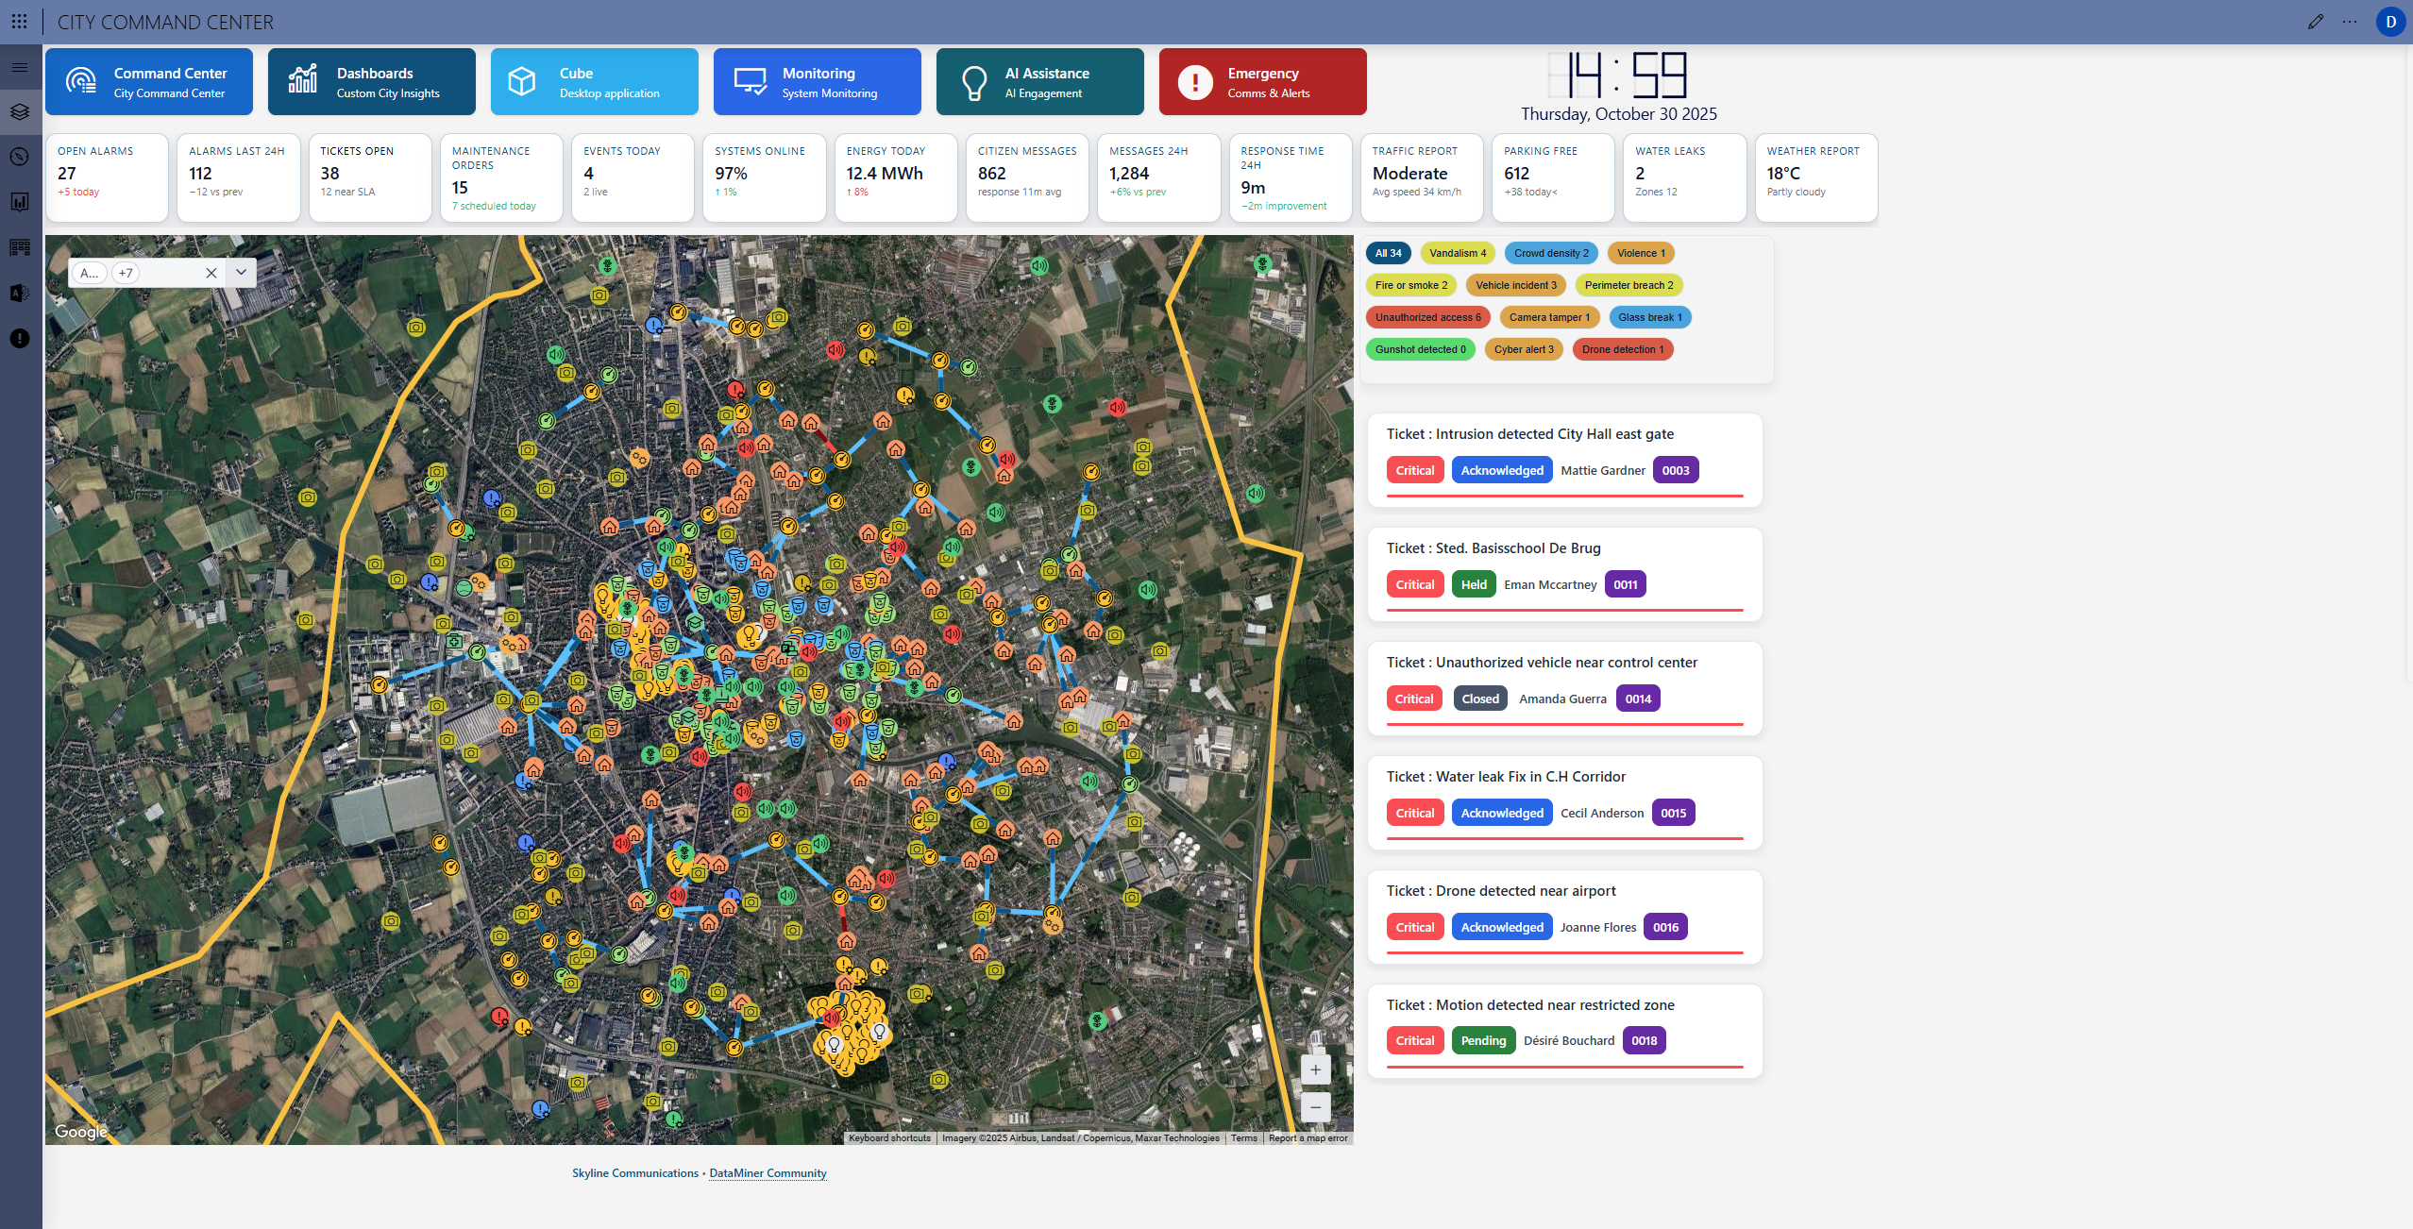This screenshot has height=1229, width=2413.
Task: Open the app launcher grid icon
Action: tap(19, 22)
